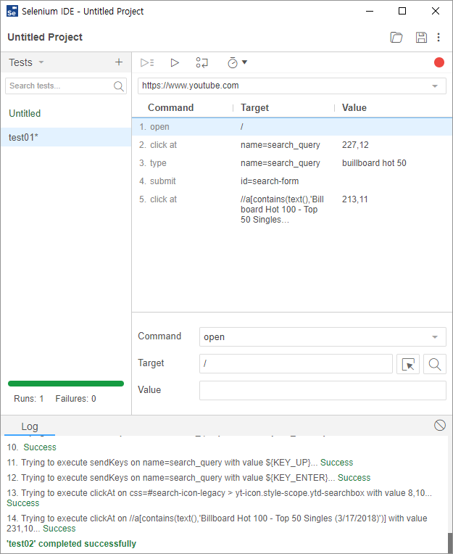Click the search tests magnifier icon
The width and height of the screenshot is (453, 554).
(119, 86)
